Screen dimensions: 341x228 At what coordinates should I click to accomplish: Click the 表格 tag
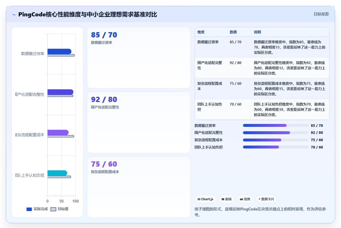coord(226,199)
